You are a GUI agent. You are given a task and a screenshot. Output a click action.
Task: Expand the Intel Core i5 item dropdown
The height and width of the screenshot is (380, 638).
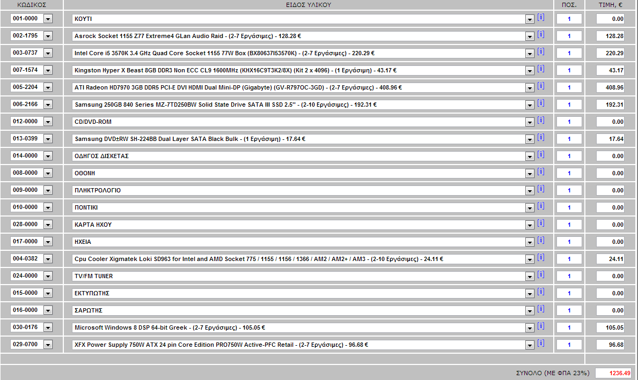point(530,53)
